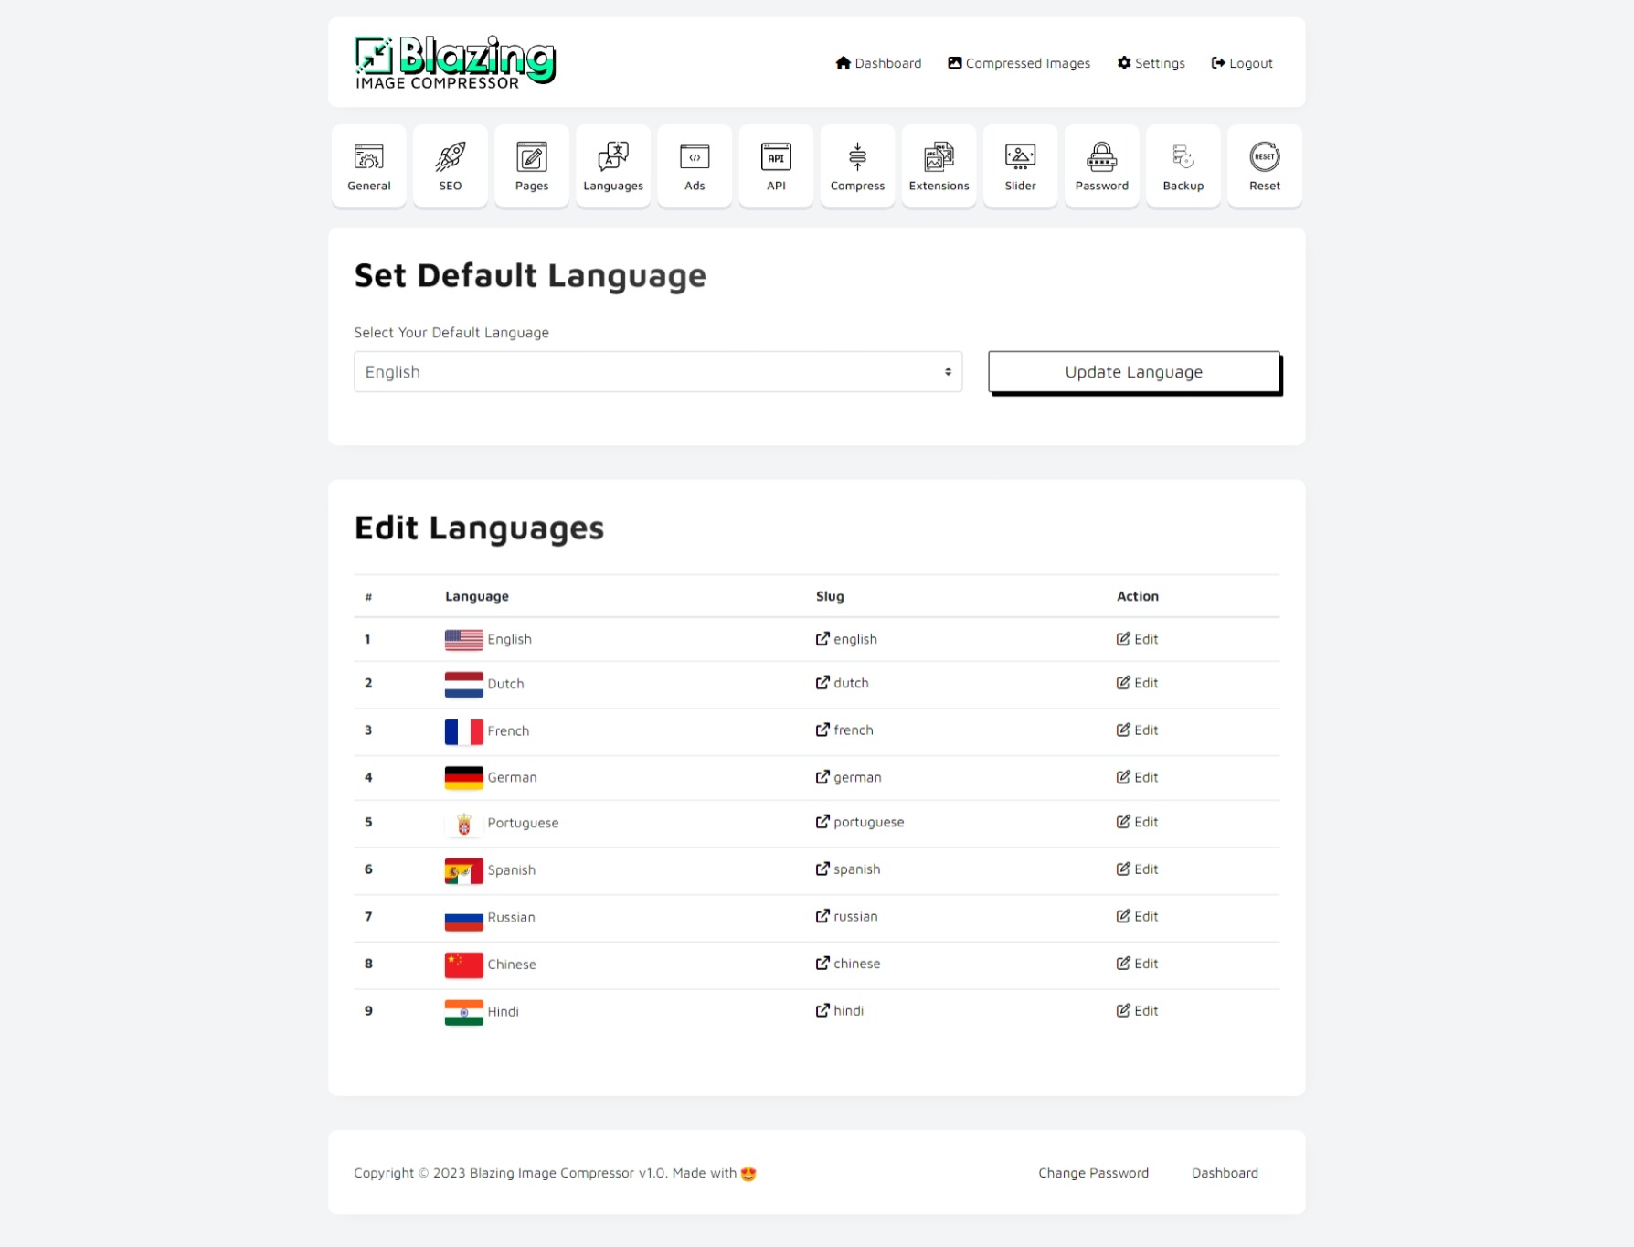Click Change Password in the footer
The width and height of the screenshot is (1634, 1247).
click(x=1093, y=1173)
